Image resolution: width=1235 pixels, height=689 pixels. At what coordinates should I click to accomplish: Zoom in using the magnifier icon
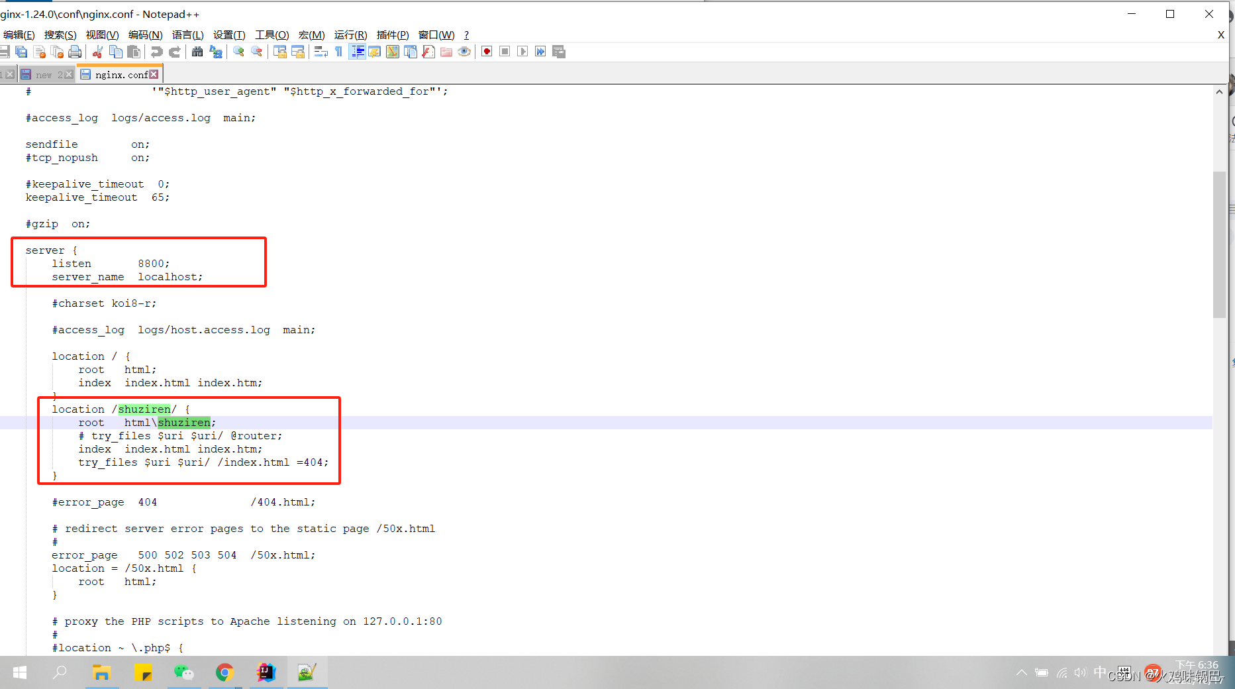(238, 52)
